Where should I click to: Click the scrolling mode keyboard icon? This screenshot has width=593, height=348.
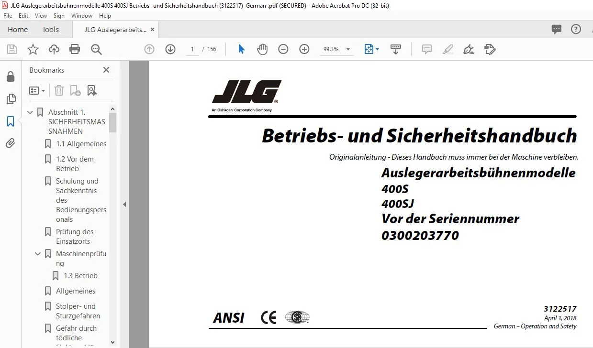click(x=396, y=49)
